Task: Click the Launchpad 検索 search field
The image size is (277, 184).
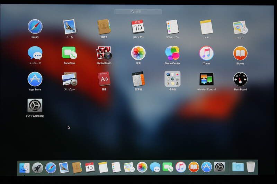Action: coord(138,12)
